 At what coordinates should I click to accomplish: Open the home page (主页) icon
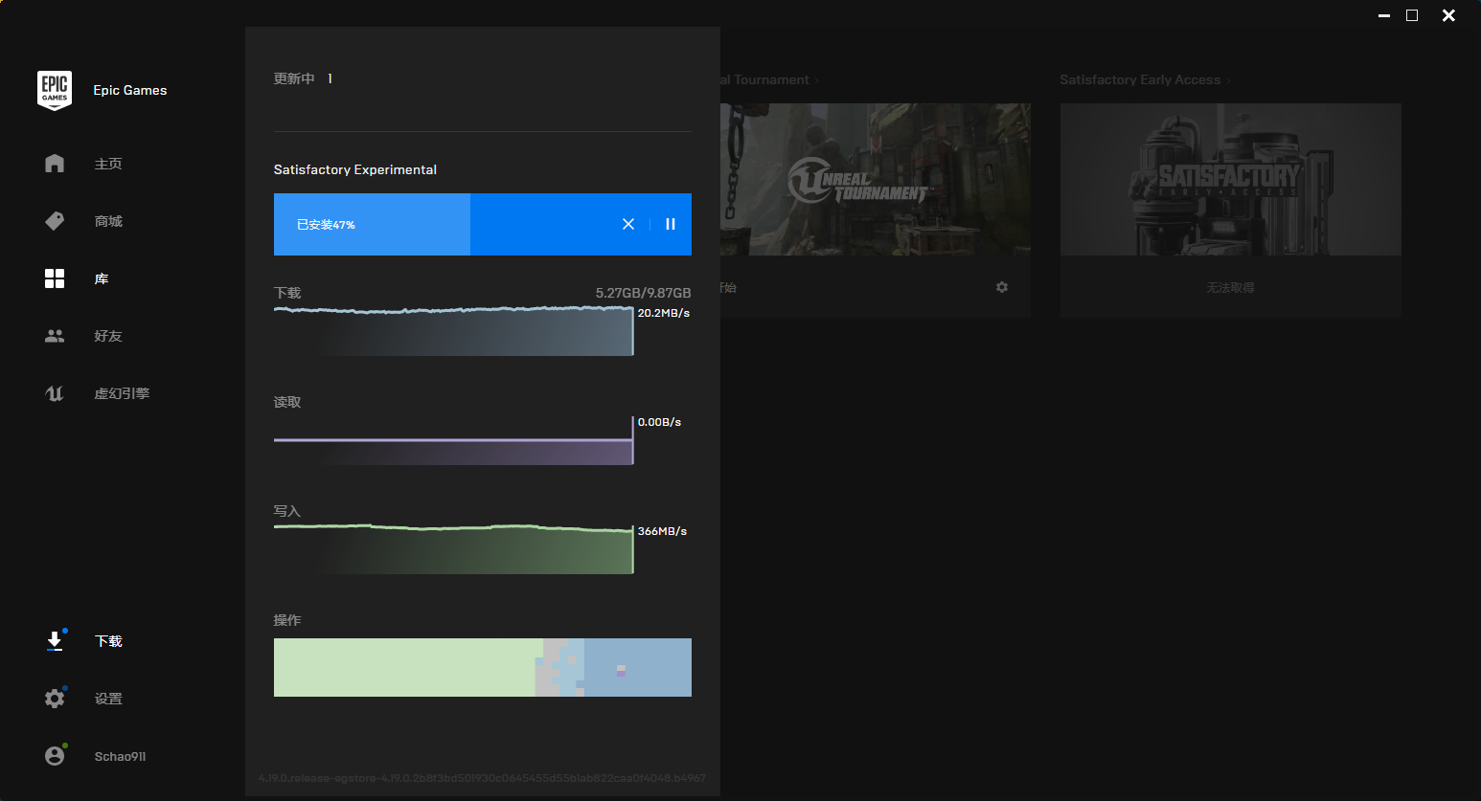(x=55, y=164)
